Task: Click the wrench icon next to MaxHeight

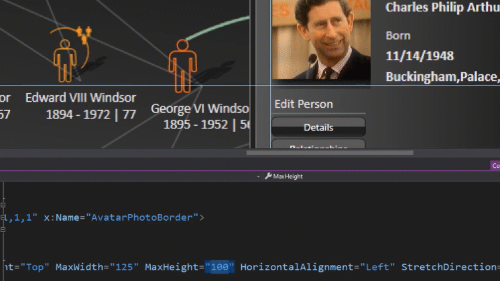Action: point(268,177)
